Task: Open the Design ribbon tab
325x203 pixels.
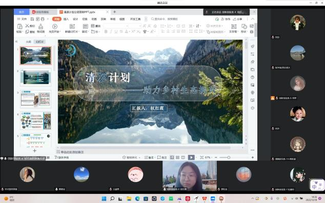Action: tap(75, 19)
